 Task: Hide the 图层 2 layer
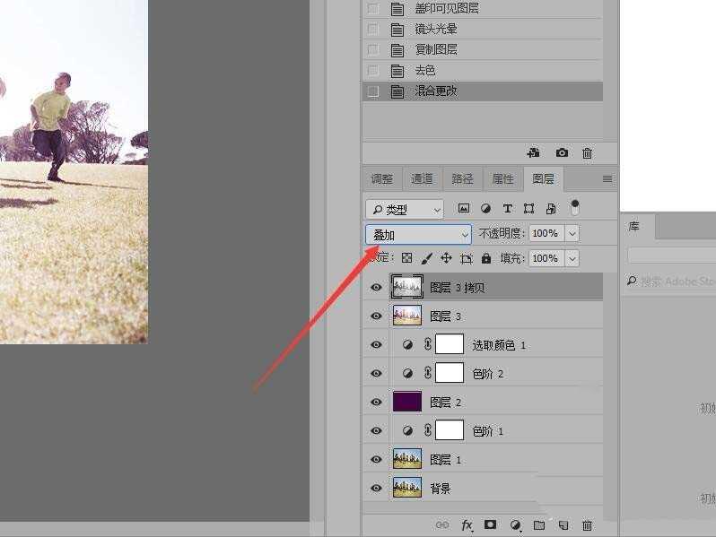pos(376,402)
